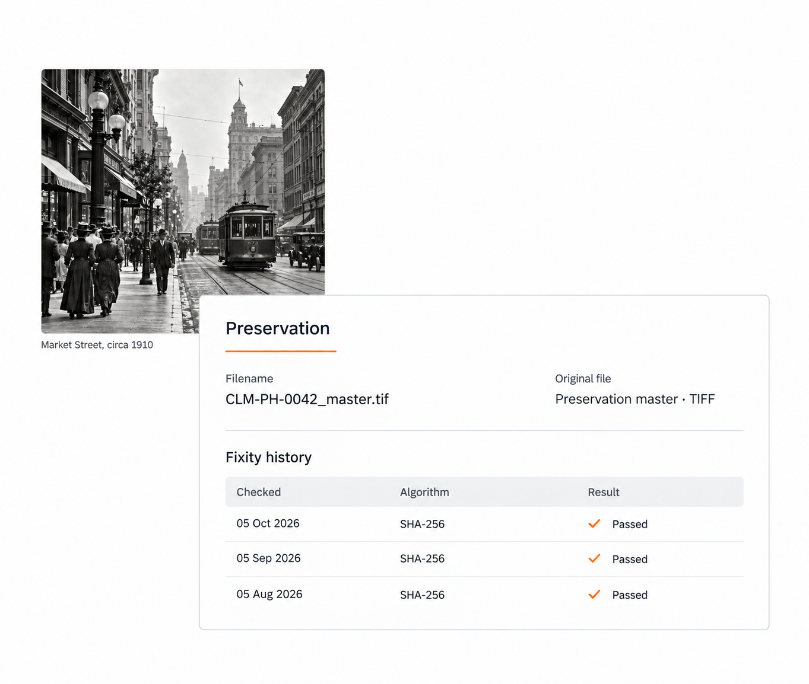
Task: Click the Market Street, circa 1910 caption
Action: 97,345
